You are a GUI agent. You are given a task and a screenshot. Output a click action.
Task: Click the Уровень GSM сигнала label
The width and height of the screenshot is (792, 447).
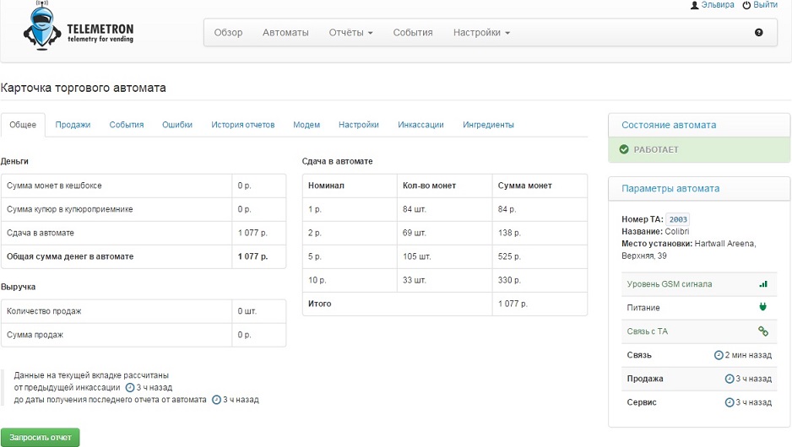[670, 284]
